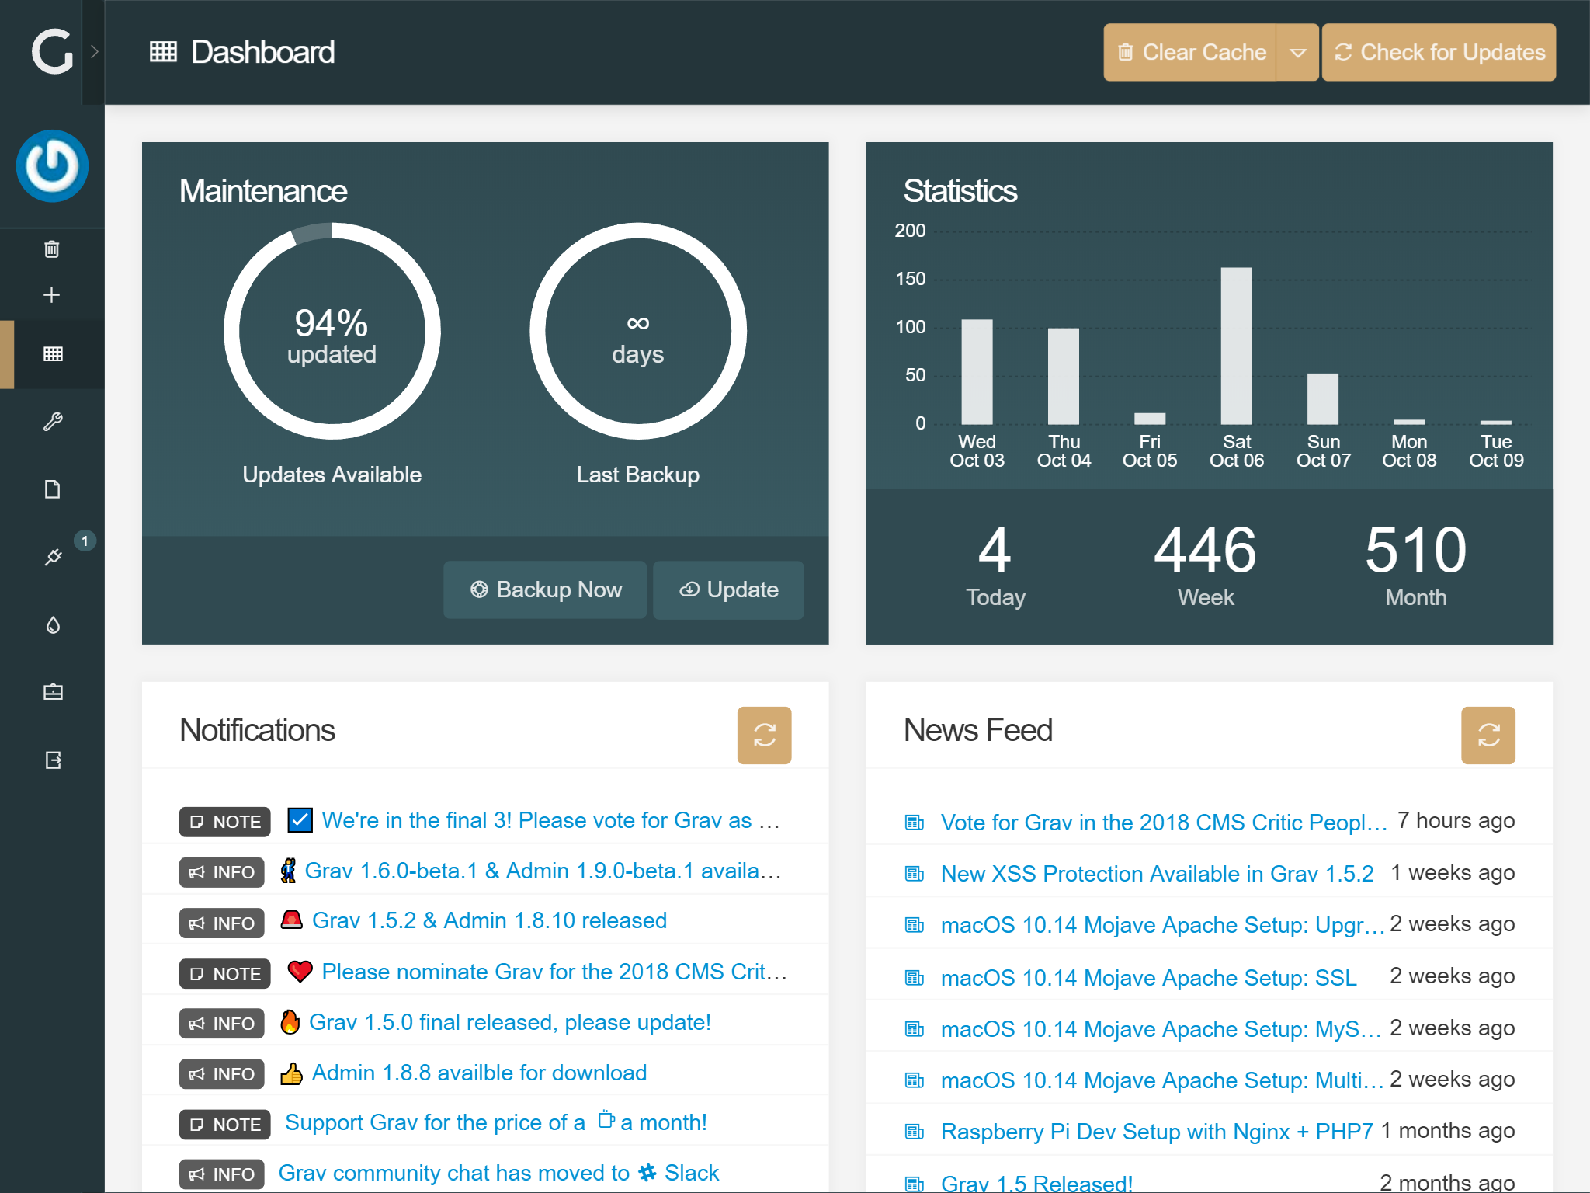Click the 94% updated progress ring
This screenshot has height=1193, width=1590.
pos(332,332)
